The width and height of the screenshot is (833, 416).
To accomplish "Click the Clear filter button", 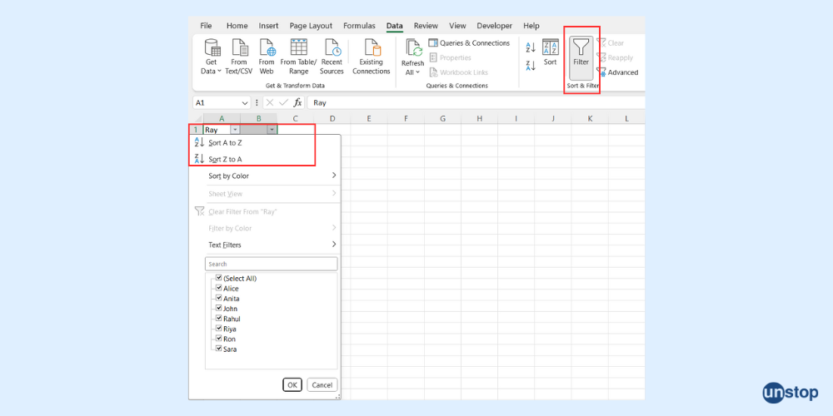I will pos(610,43).
